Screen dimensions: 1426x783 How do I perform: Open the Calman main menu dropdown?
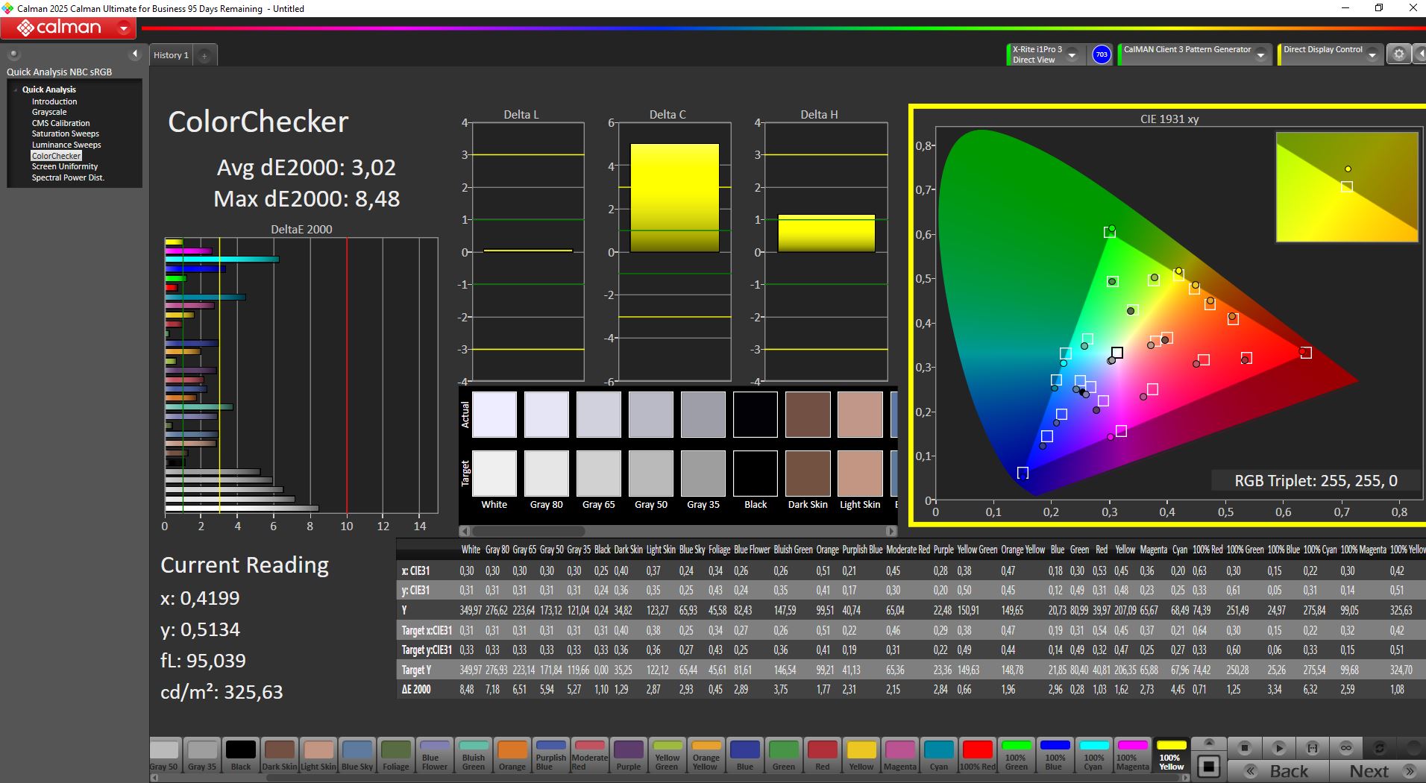(124, 28)
